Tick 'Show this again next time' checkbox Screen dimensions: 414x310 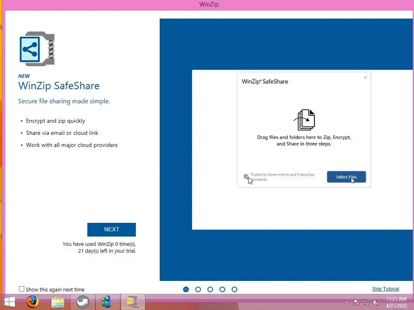click(22, 289)
